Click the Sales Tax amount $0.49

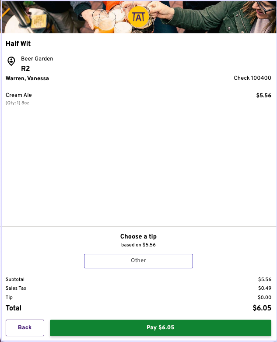(264, 289)
